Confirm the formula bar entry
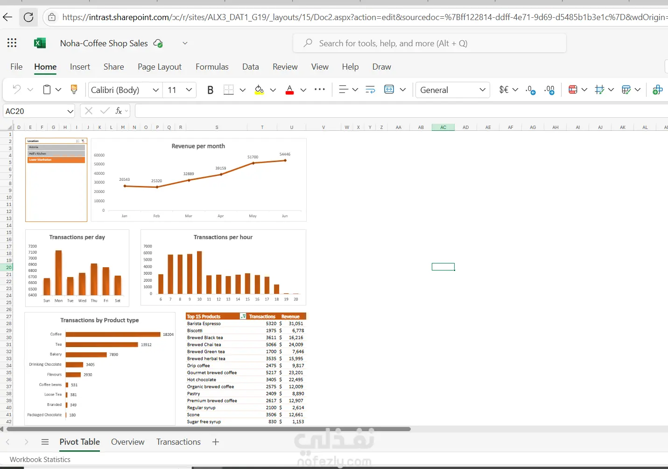668x469 pixels. point(105,111)
